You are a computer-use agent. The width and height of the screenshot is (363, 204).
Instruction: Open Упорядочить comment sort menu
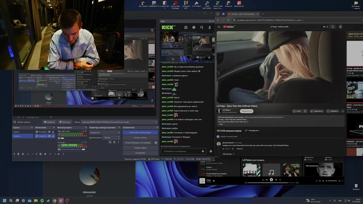click(x=252, y=131)
